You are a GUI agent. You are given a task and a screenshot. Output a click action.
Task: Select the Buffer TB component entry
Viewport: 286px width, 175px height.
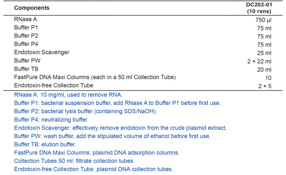tap(26, 69)
